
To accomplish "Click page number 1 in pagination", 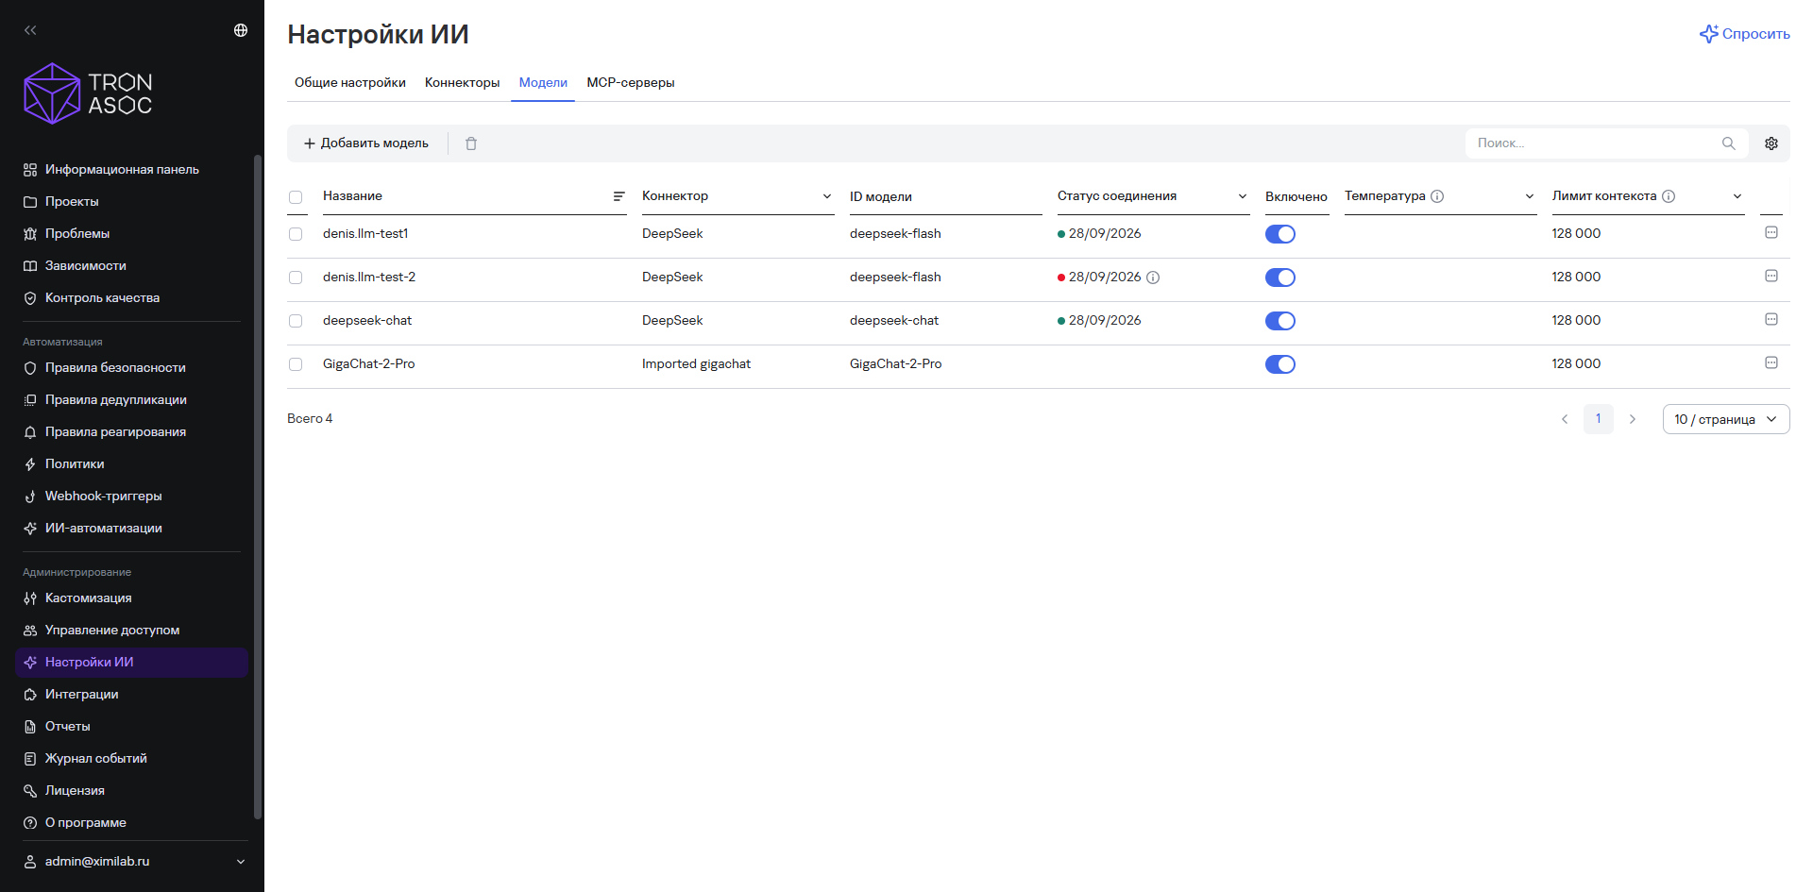I will [1599, 419].
